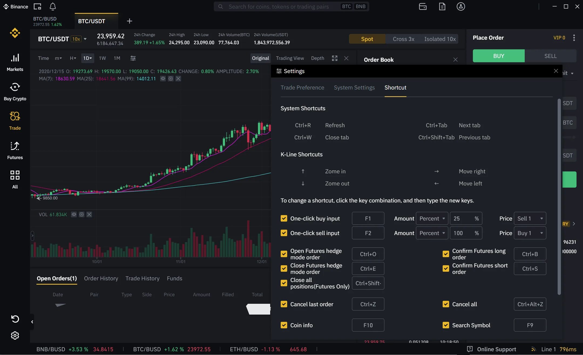
Task: Click the chart indicator settings icon
Action: coord(133,58)
